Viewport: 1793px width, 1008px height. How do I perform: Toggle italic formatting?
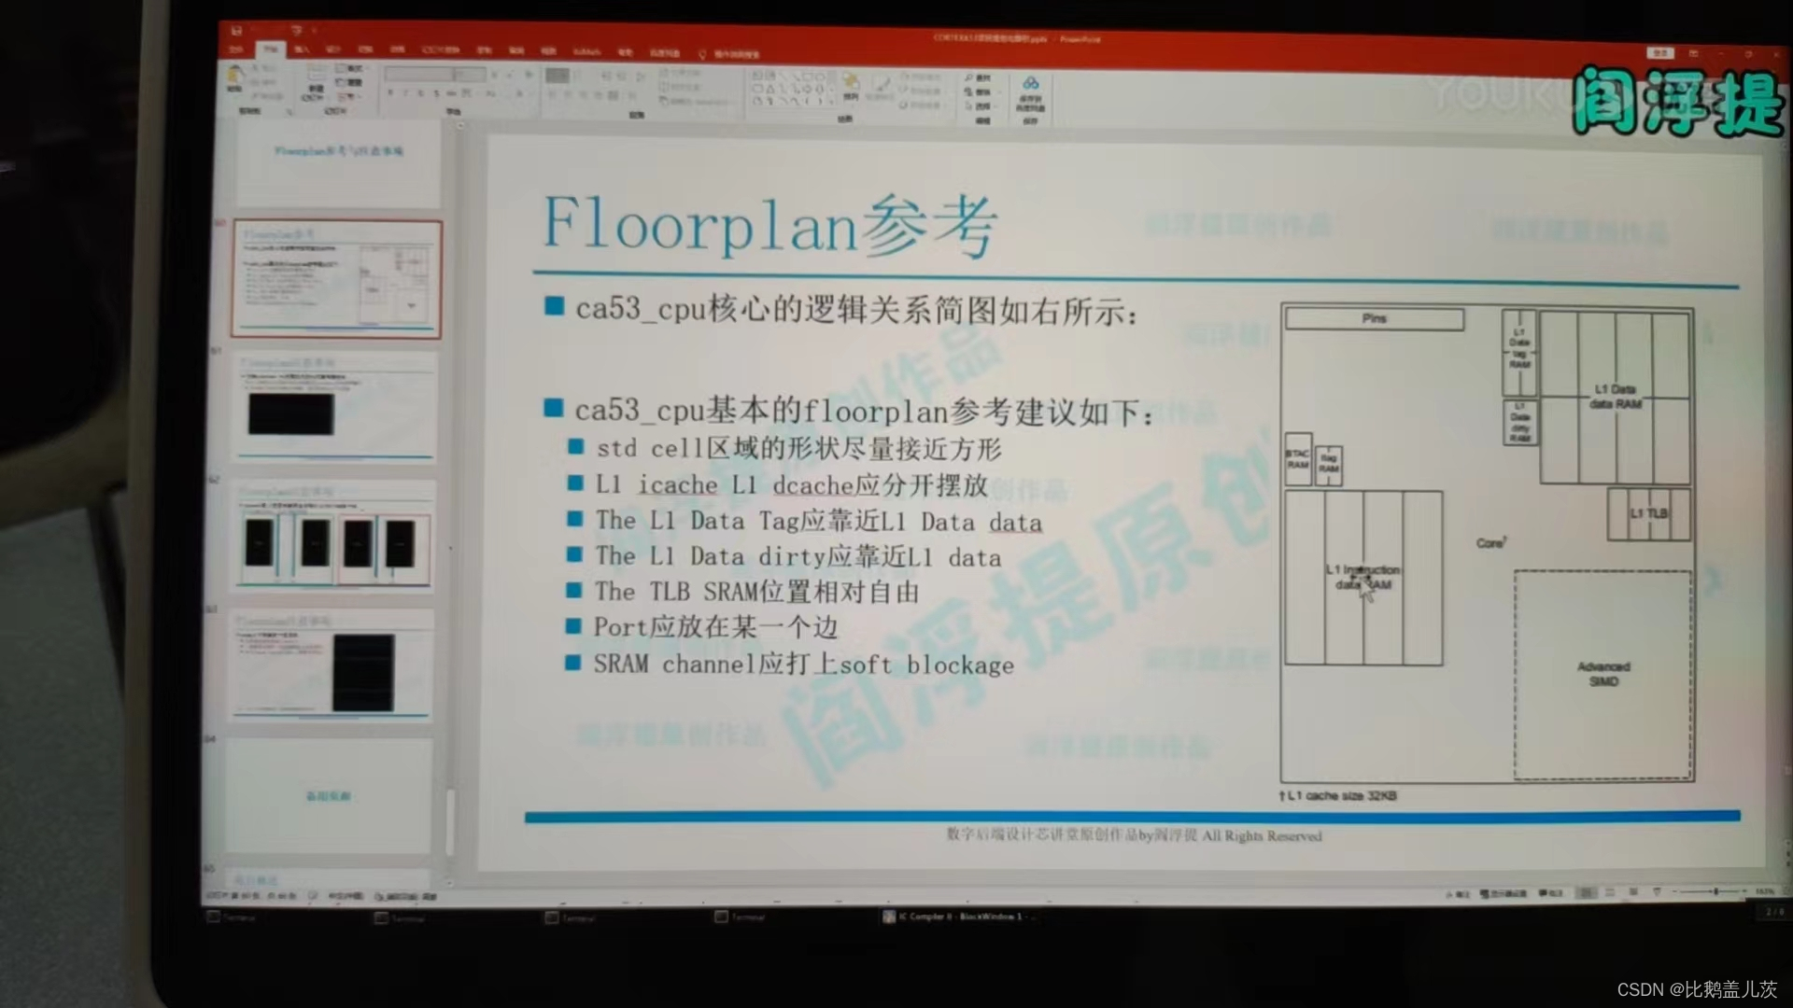pos(405,92)
